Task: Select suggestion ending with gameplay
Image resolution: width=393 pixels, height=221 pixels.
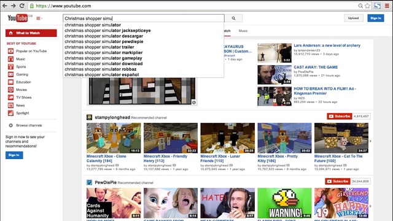Action: pyautogui.click(x=143, y=58)
